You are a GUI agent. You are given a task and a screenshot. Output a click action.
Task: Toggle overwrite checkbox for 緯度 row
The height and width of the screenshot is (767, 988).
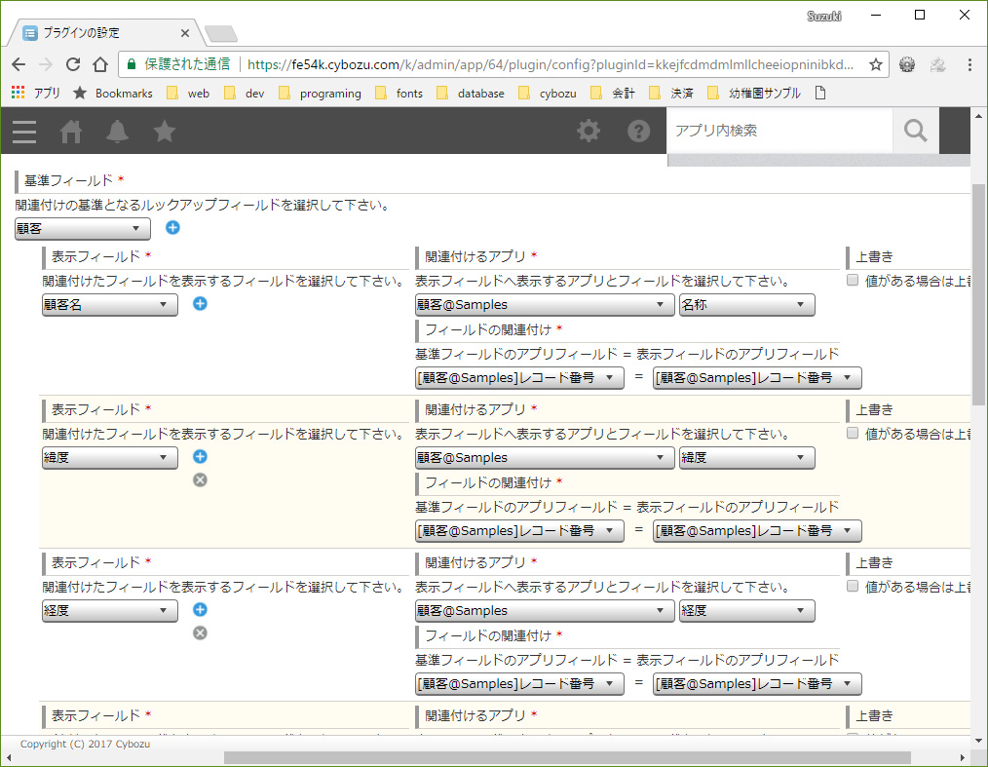pos(853,433)
